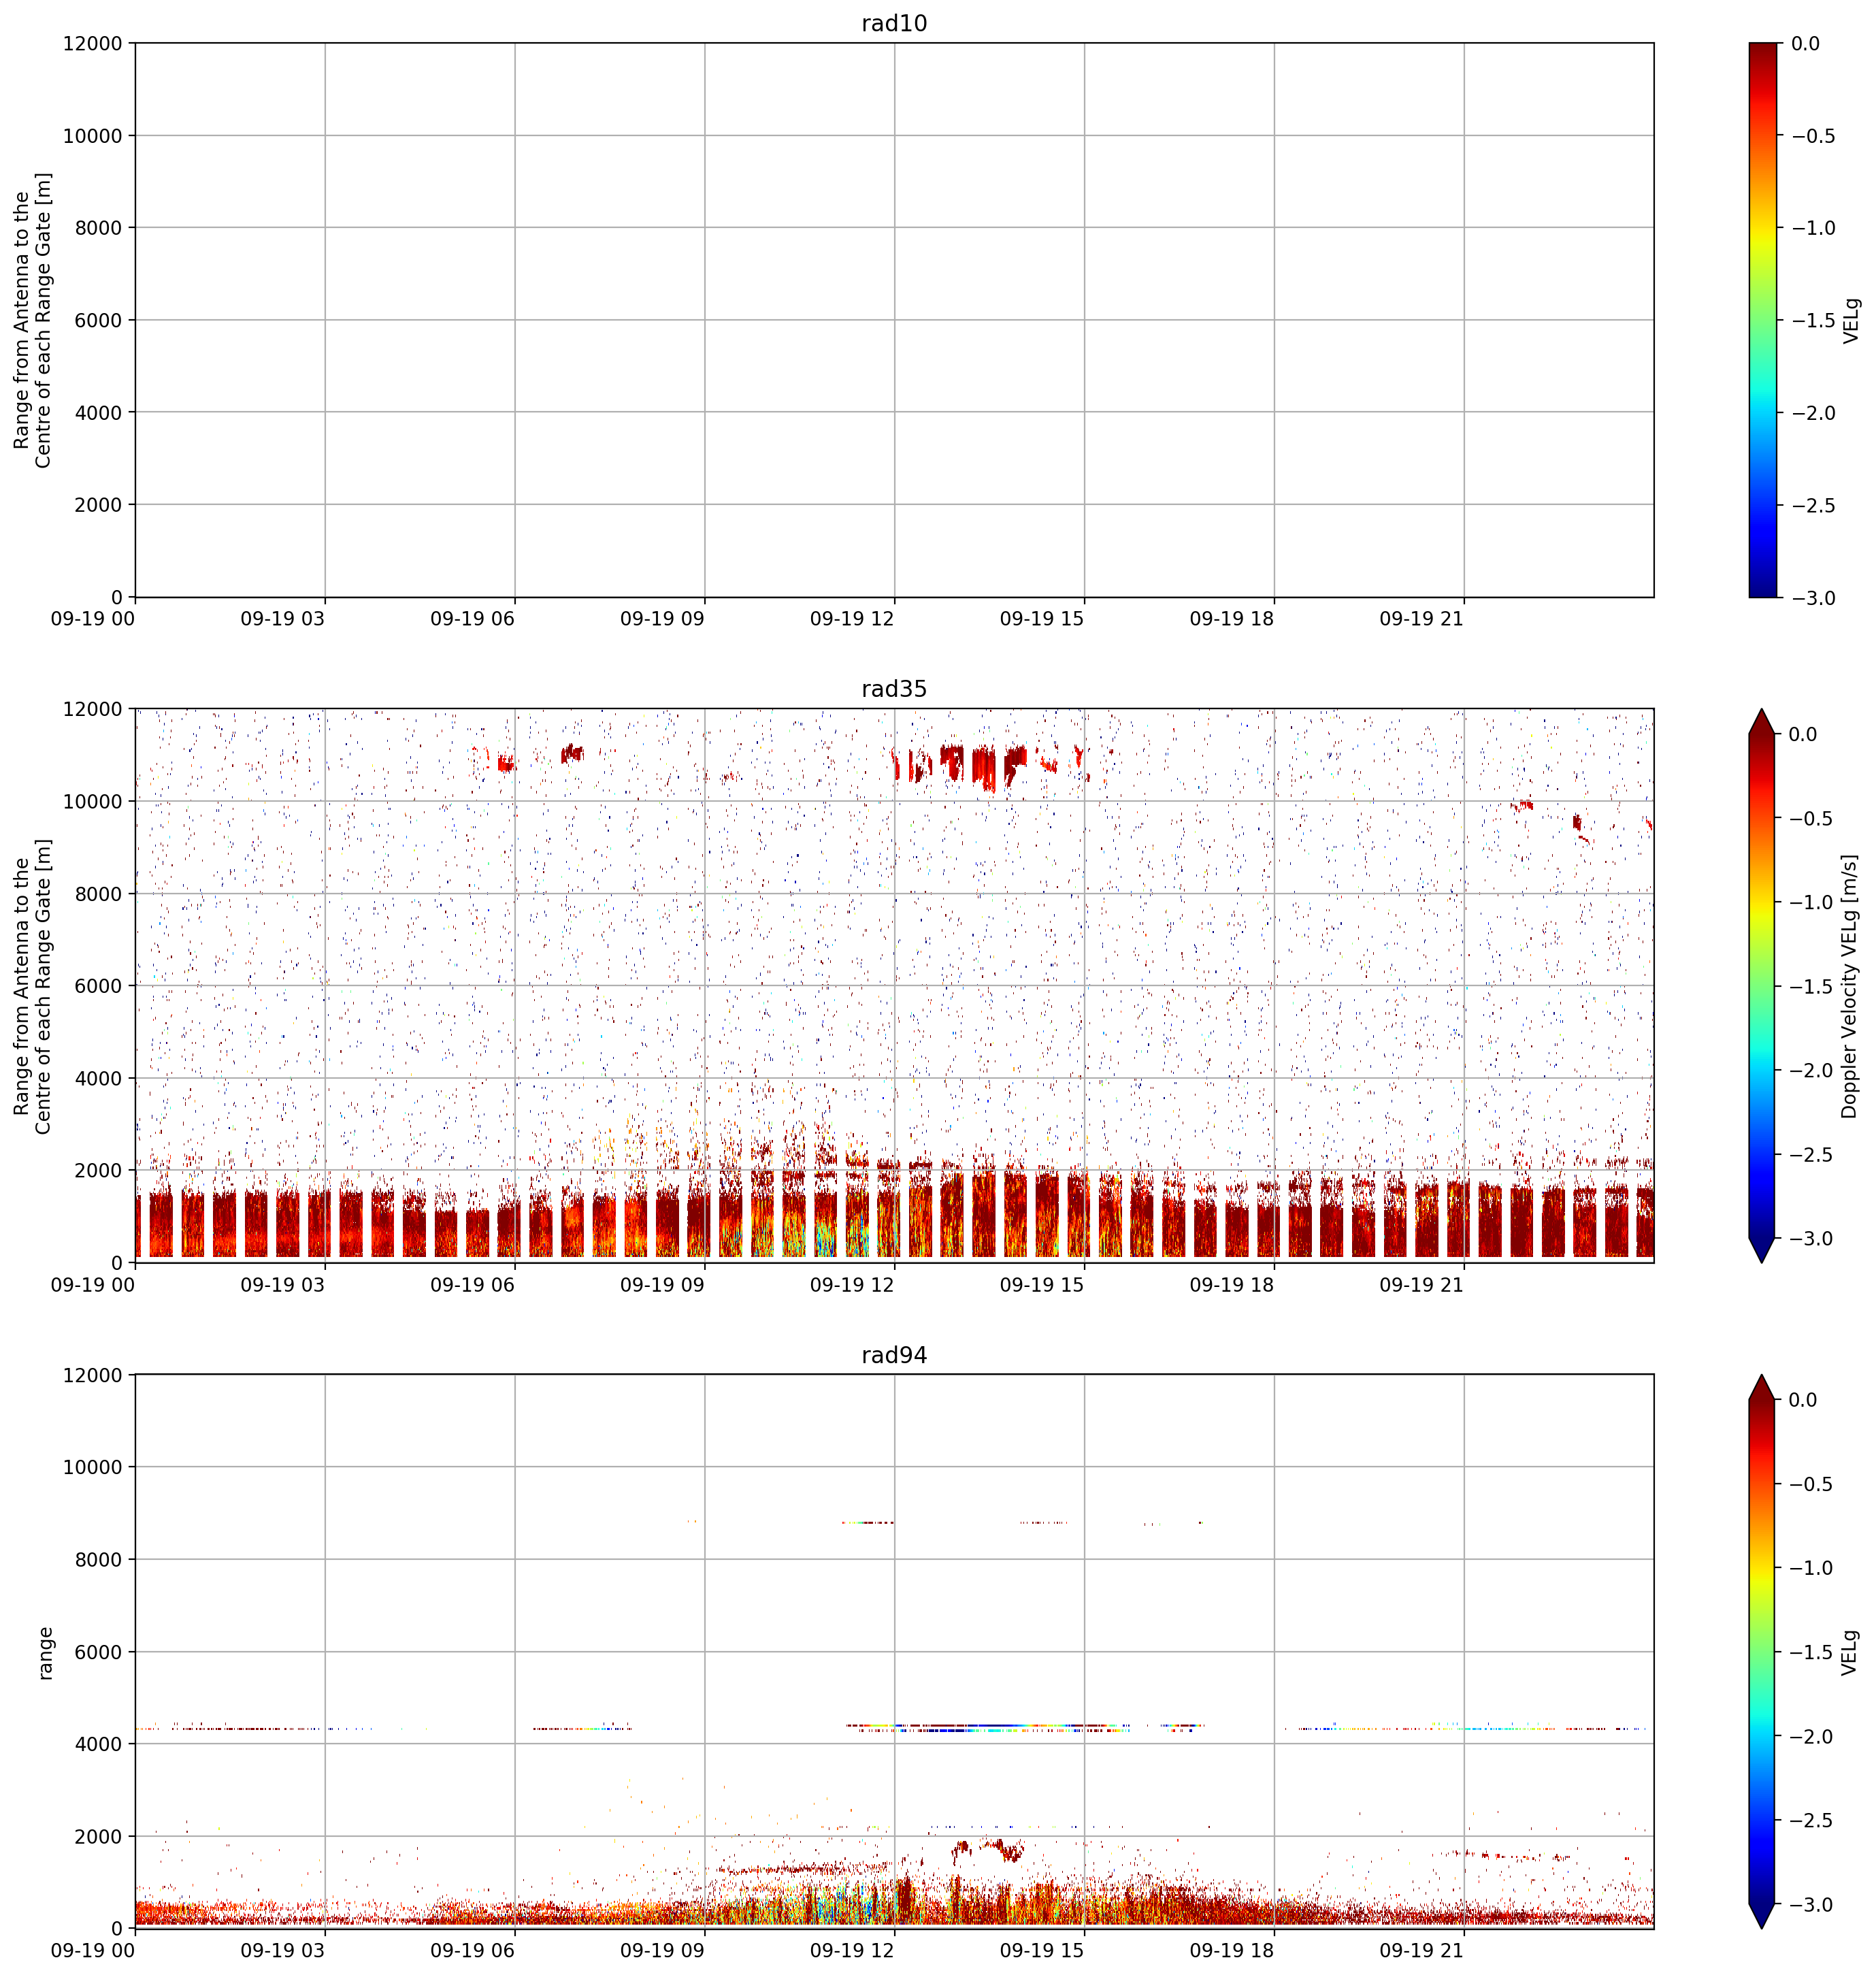
Task: Click the rad94 velocity plot area
Action: coord(894,1652)
